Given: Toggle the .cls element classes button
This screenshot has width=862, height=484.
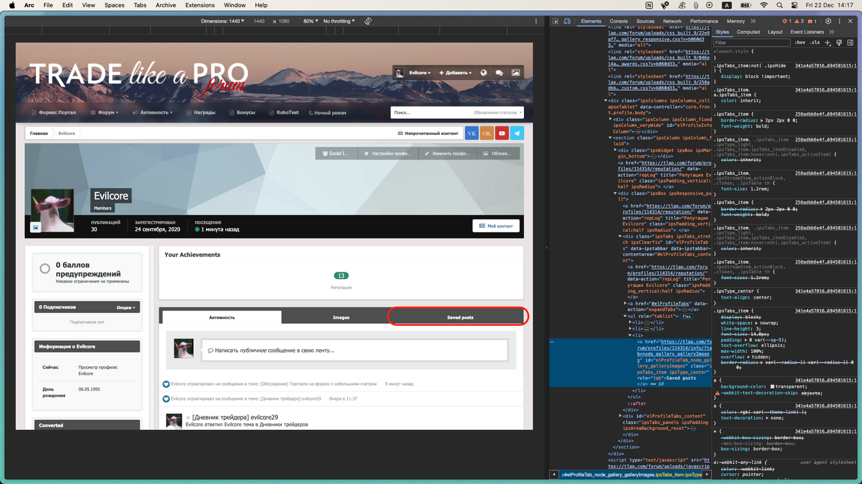Looking at the screenshot, I should tap(815, 43).
